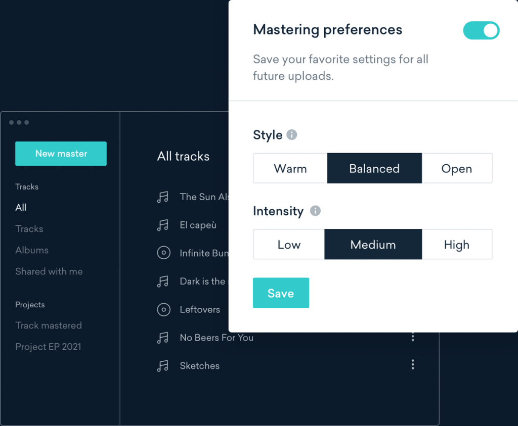
Task: Click the info icon next to Style
Action: click(x=292, y=135)
